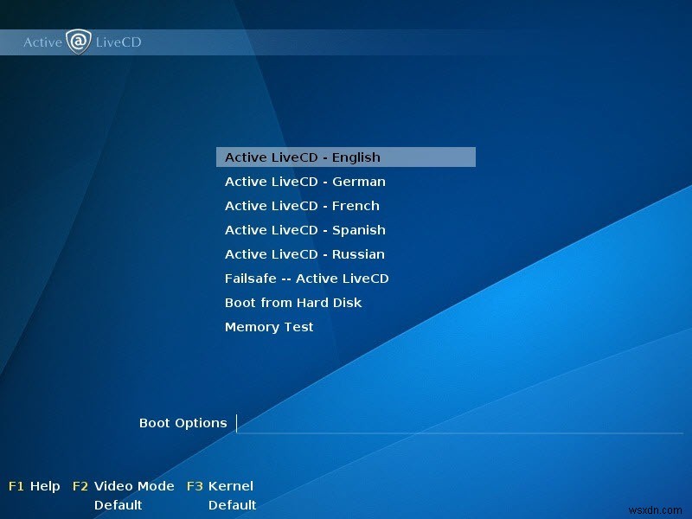This screenshot has height=519, width=692.
Task: Launch the Memory Test option
Action: point(269,327)
